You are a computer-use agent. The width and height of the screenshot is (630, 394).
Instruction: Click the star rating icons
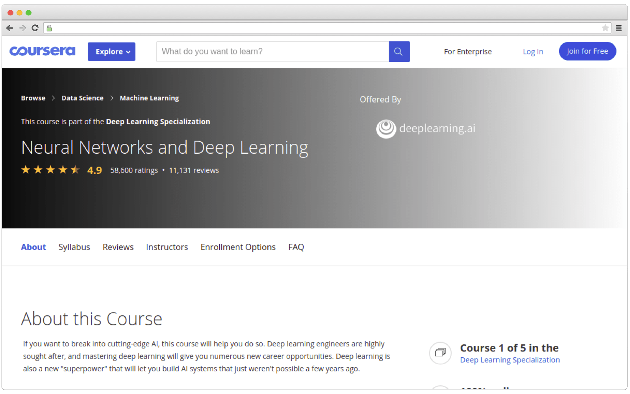50,170
